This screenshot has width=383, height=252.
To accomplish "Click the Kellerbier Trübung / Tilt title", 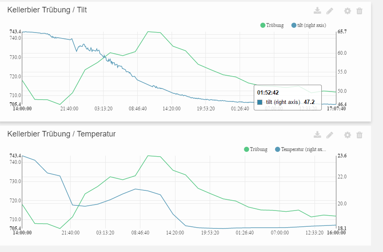I will click(47, 10).
